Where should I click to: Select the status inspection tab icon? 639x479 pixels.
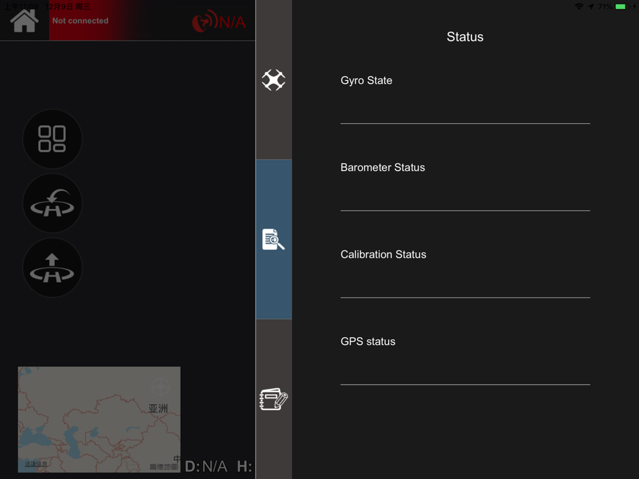[x=273, y=239]
